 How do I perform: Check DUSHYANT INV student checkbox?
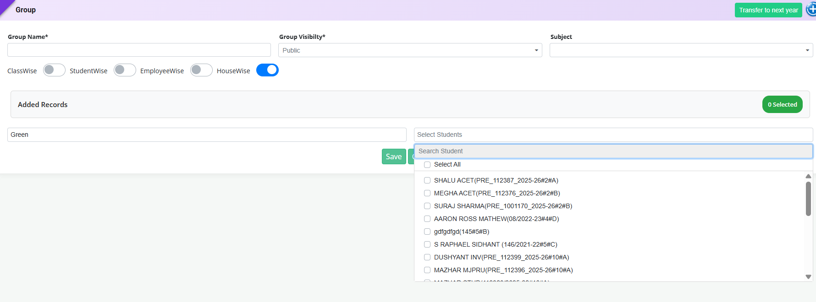[427, 257]
